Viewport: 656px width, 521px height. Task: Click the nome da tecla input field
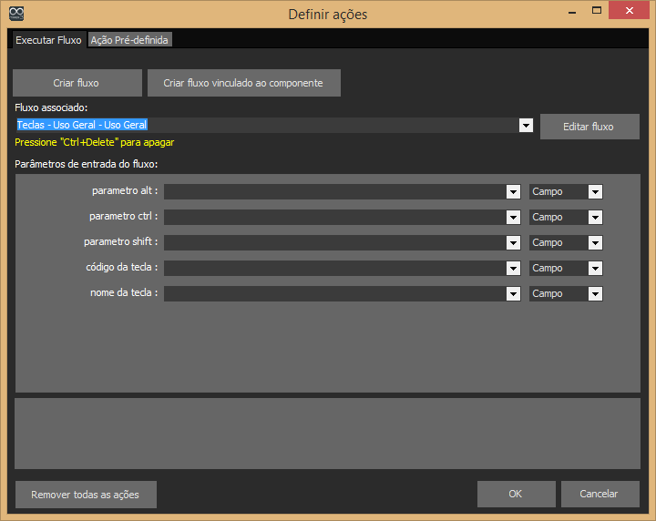pyautogui.click(x=334, y=293)
